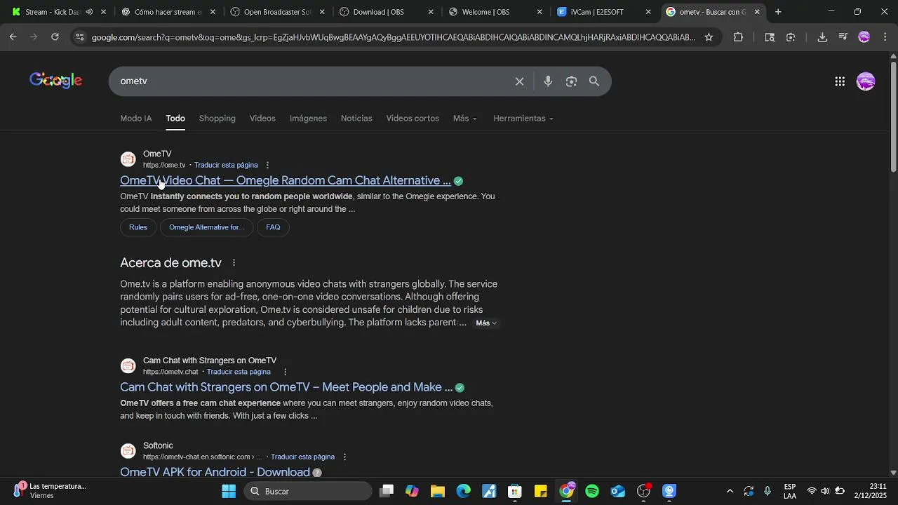Screen dimensions: 898x505
Task: Submit search with the magnifier icon
Action: click(594, 81)
